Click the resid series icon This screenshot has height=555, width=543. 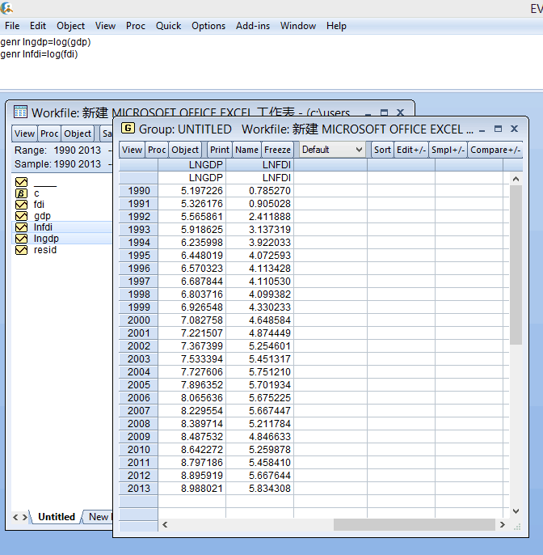(x=22, y=250)
